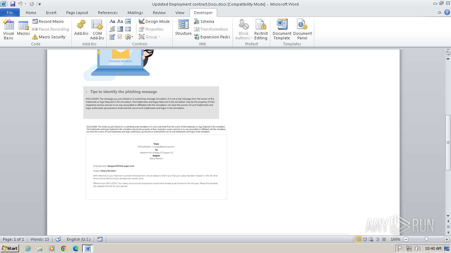Insert Combo Box content control

point(120,29)
